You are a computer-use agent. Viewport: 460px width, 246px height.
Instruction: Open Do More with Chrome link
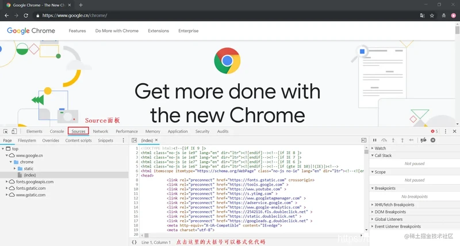point(117,31)
